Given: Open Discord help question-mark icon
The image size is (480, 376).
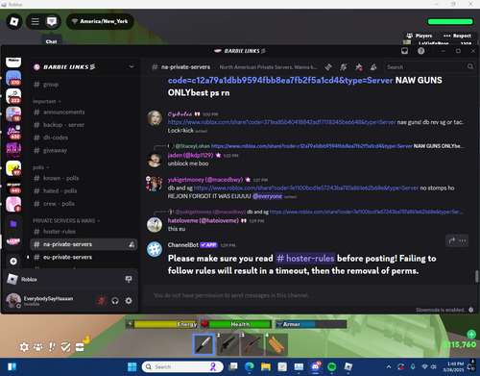Looking at the screenshot, I should coord(421,51).
